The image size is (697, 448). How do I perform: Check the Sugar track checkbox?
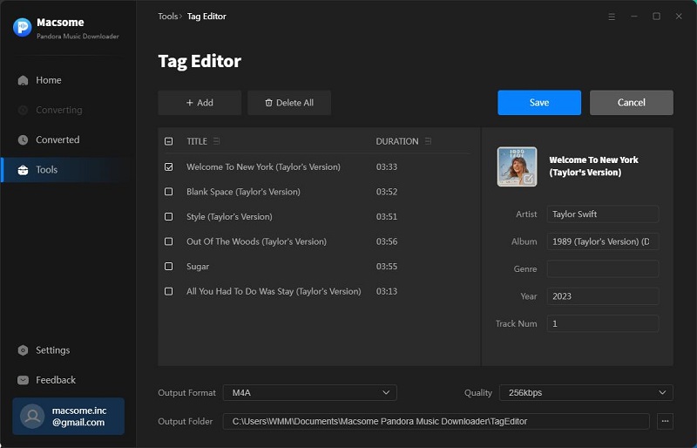pyautogui.click(x=168, y=267)
